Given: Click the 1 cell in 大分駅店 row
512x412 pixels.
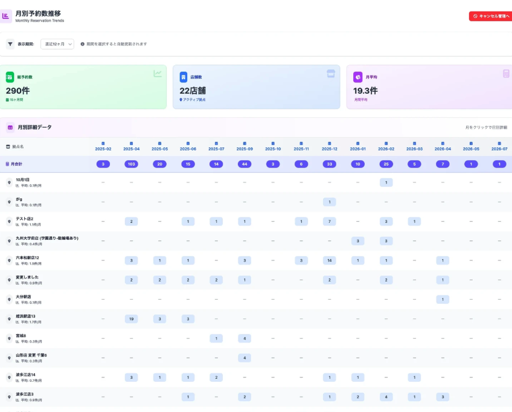Looking at the screenshot, I should [443, 300].
